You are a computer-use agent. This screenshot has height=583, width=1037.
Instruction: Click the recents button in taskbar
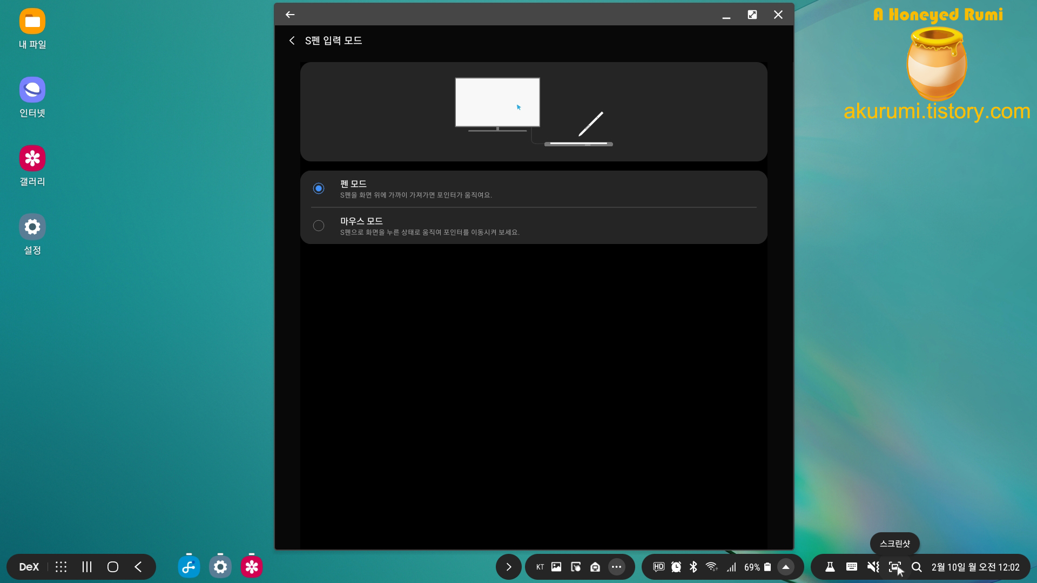[87, 567]
